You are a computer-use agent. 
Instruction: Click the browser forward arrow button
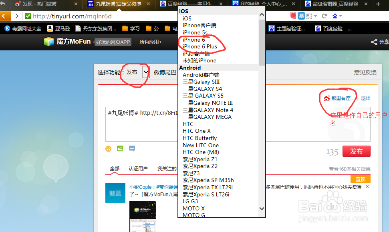tap(16, 16)
